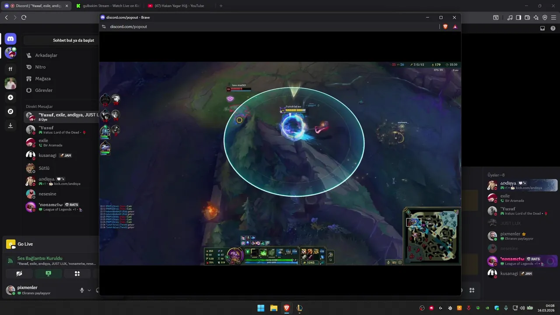Go back in main Brave window

pos(6,17)
